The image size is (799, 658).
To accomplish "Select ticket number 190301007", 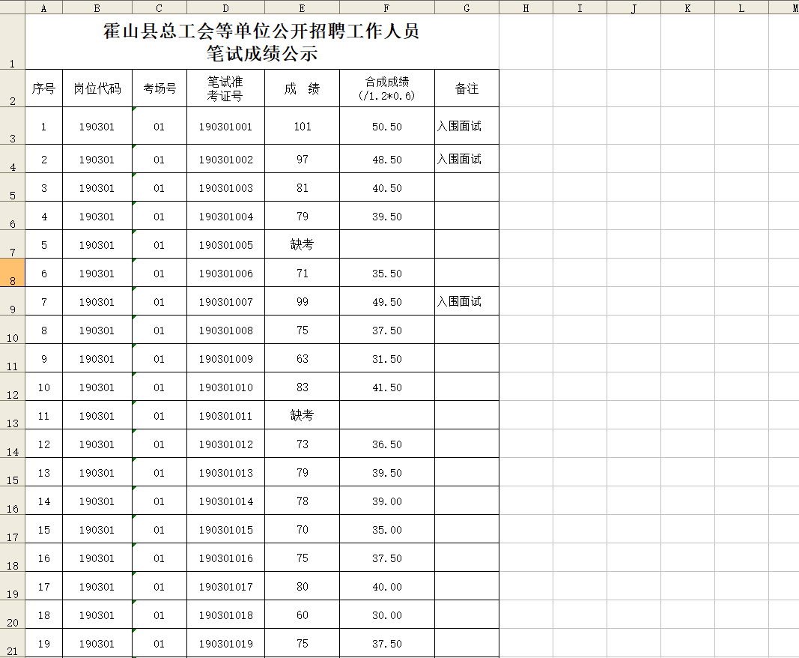I will tap(225, 302).
